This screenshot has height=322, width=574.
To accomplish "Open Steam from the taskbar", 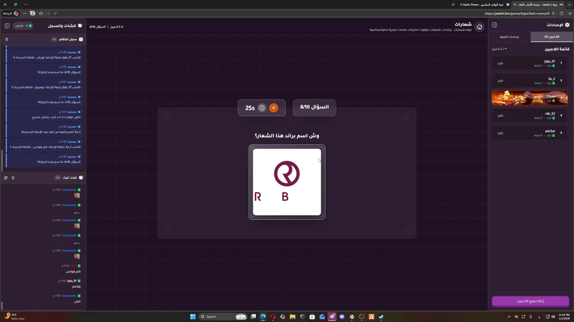I will pos(381,317).
